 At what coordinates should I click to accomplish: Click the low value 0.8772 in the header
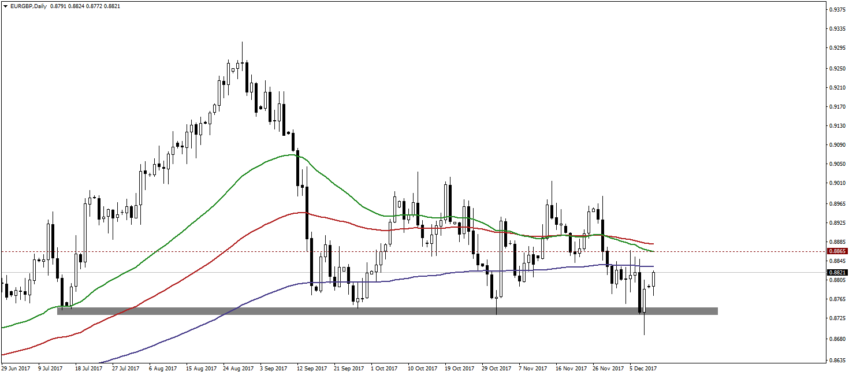click(x=95, y=6)
